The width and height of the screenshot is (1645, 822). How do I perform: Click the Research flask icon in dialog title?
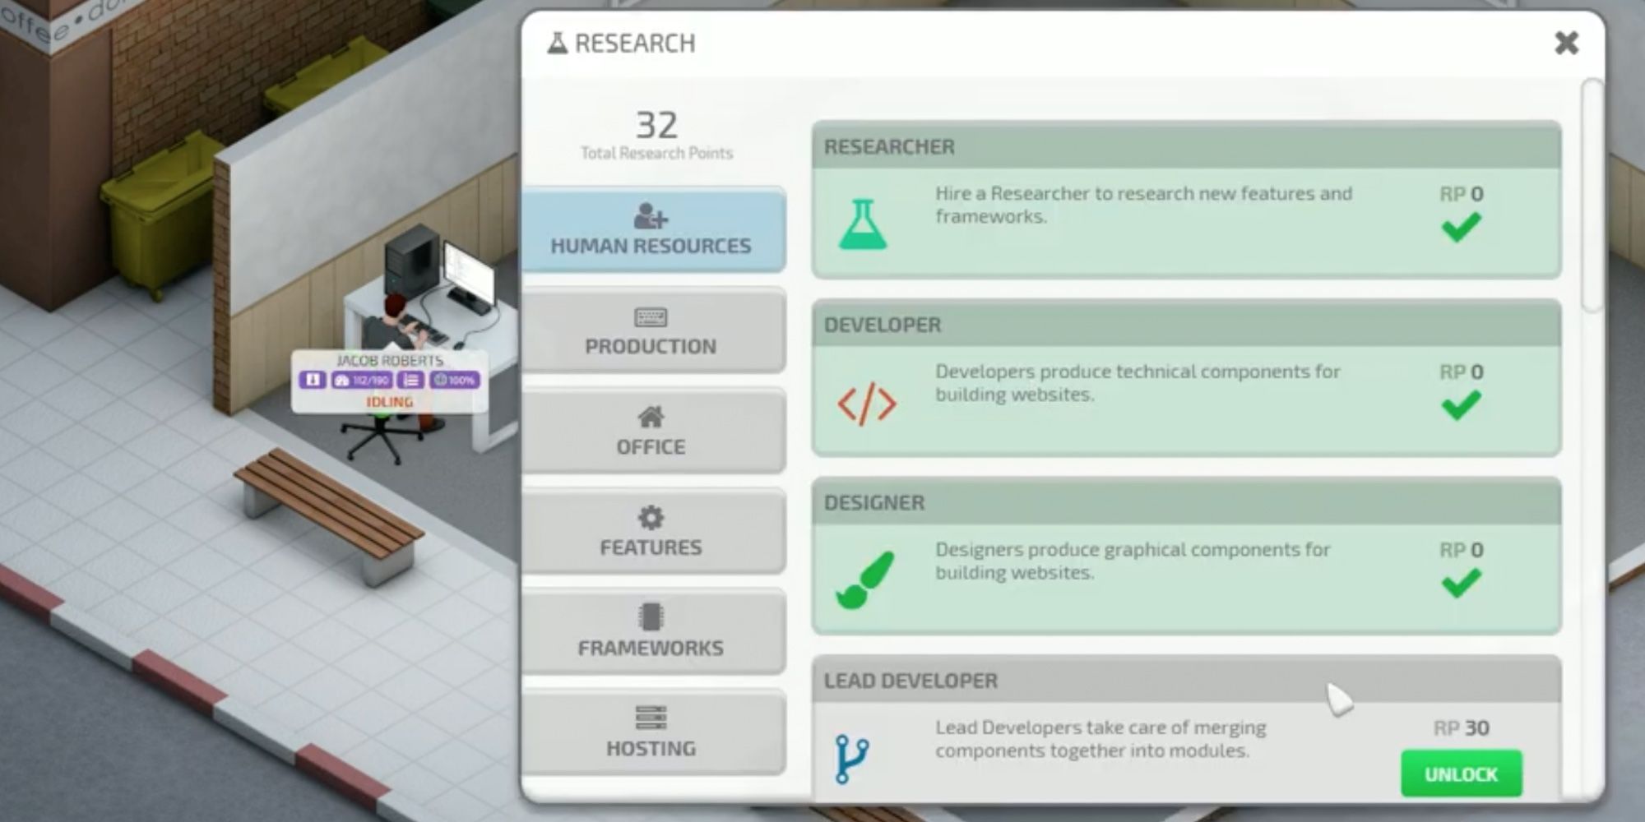(558, 43)
